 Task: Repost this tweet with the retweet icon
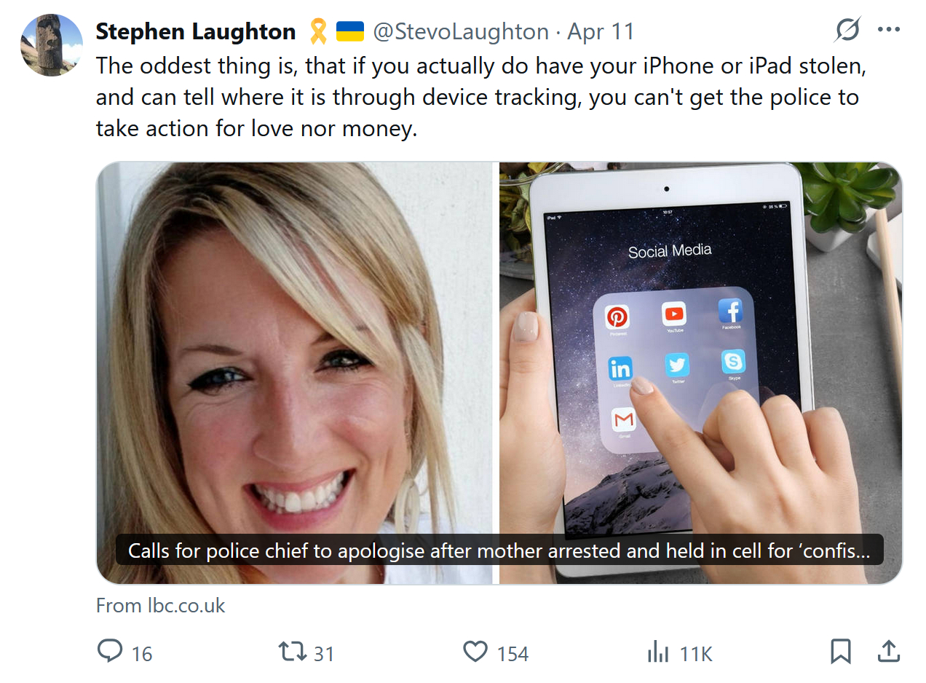293,650
